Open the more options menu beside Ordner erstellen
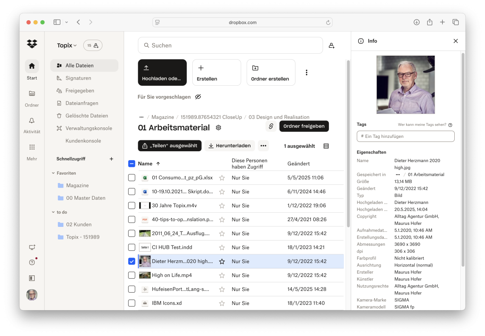 [x=307, y=73]
